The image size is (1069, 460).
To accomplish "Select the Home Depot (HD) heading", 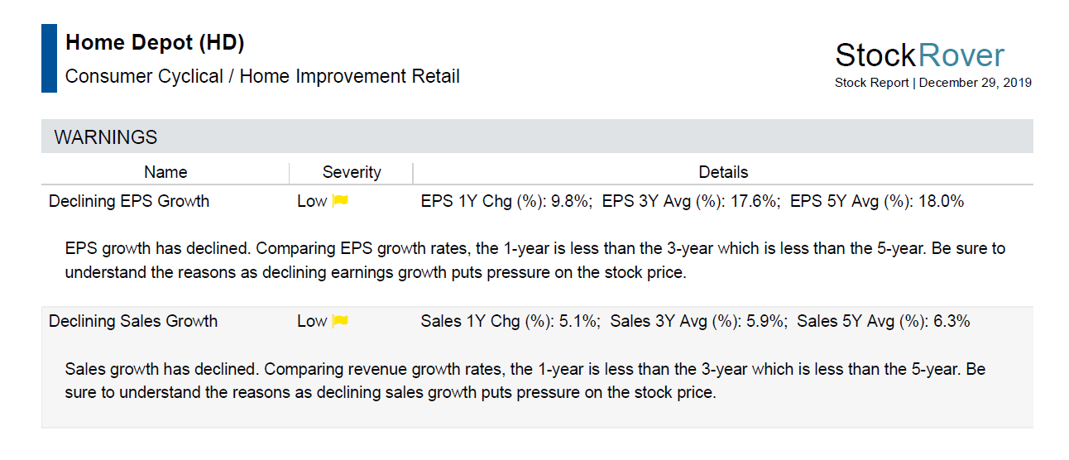I will (x=155, y=42).
